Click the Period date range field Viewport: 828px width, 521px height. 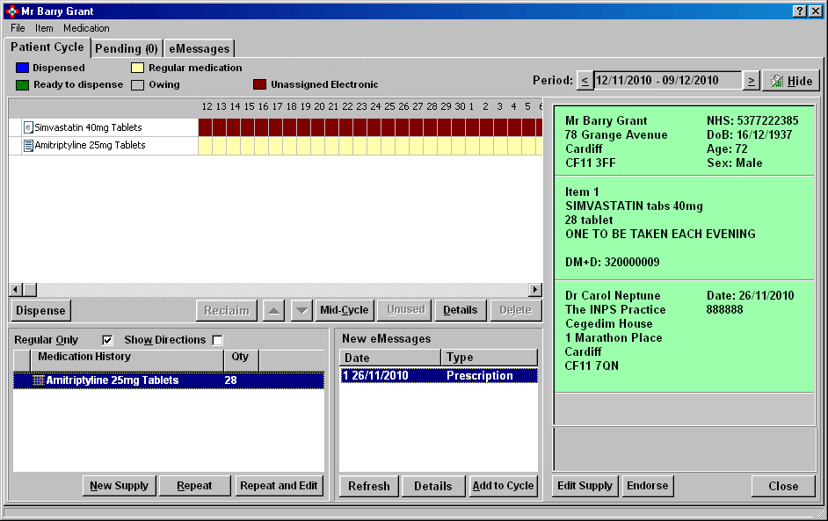click(667, 81)
